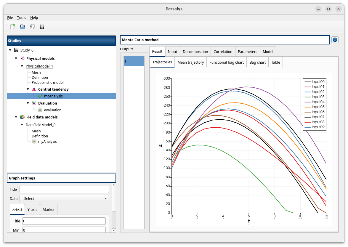Viewport: 348px width, 247px height.
Task: Click the Open study toolbar icon
Action: 23,27
